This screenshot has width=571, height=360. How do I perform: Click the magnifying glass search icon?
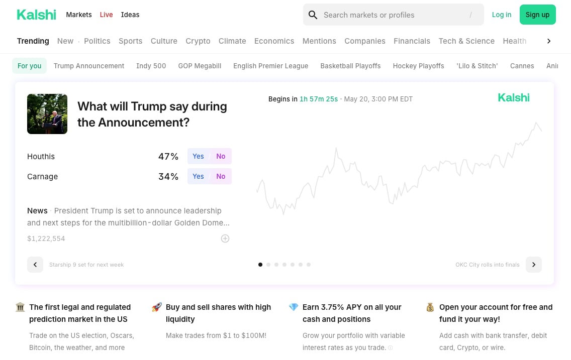313,15
